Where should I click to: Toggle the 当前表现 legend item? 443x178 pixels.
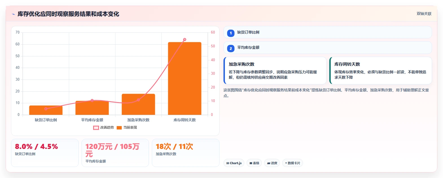coord(127,128)
